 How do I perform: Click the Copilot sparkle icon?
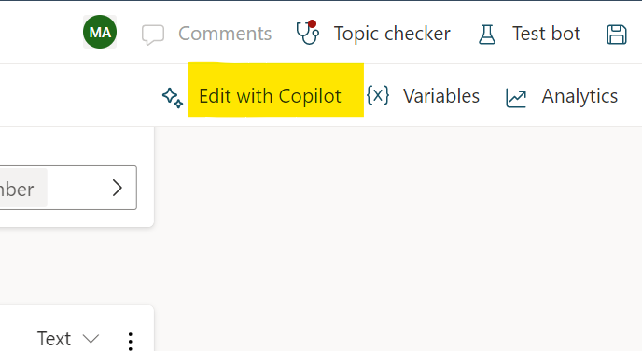coord(173,98)
